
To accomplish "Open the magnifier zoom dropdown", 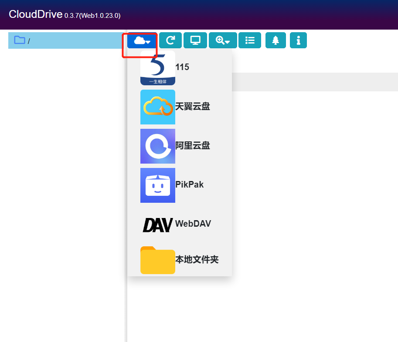I will (223, 40).
